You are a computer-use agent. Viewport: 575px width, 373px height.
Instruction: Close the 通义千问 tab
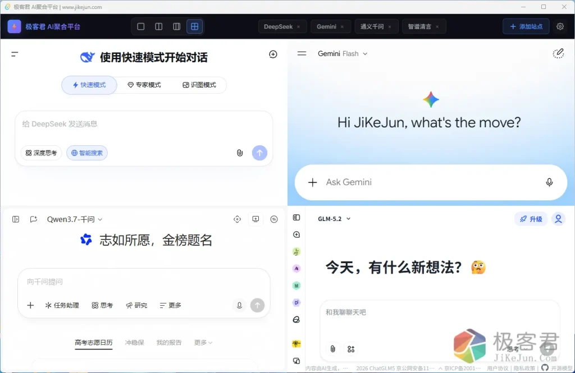[390, 27]
